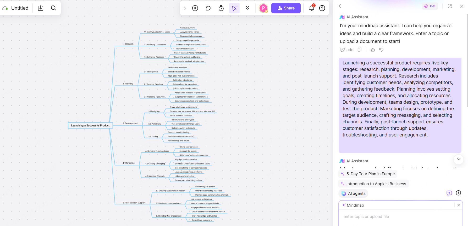Select the '1. Research' node
This screenshot has height=226, width=468.
click(128, 44)
